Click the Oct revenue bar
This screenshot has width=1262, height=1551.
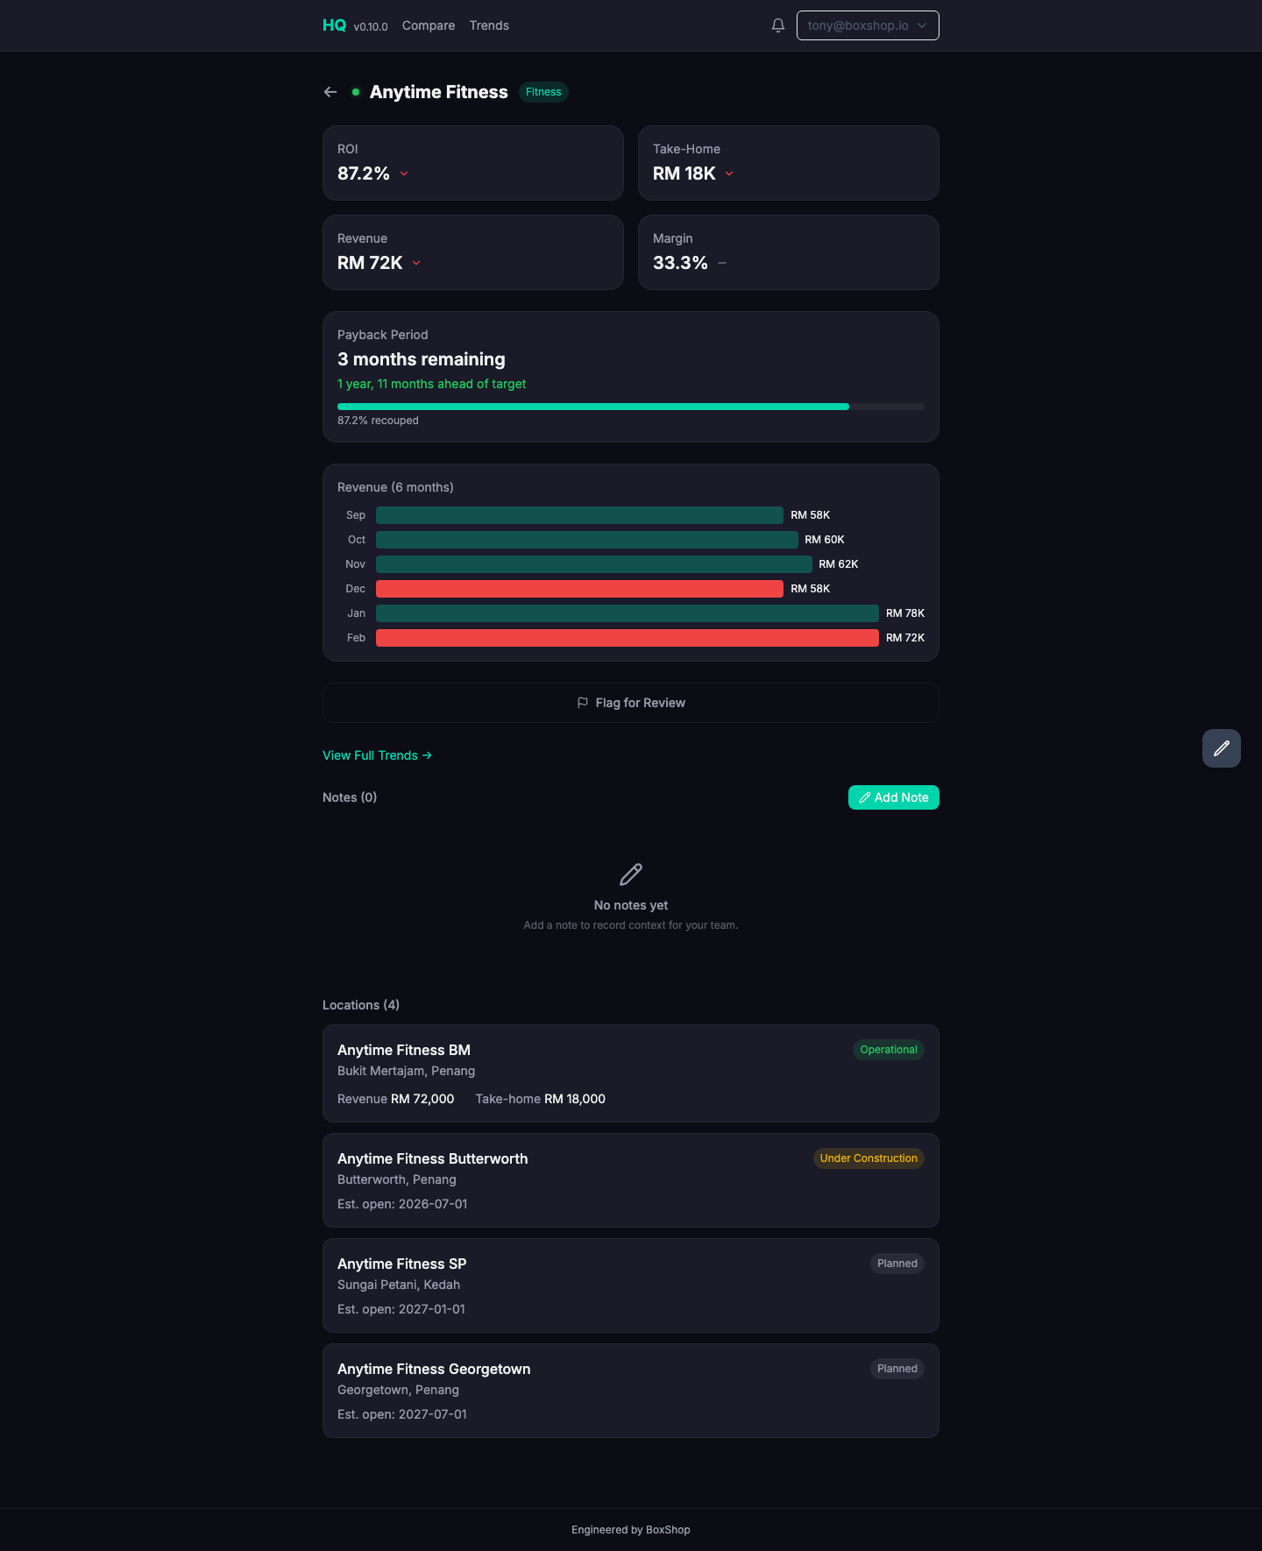tap(587, 540)
